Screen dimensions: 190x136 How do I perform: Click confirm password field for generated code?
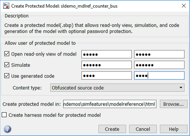tap(159, 76)
